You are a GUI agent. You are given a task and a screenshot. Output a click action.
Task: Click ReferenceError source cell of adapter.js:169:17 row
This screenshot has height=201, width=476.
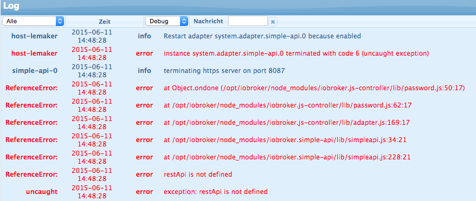31,123
